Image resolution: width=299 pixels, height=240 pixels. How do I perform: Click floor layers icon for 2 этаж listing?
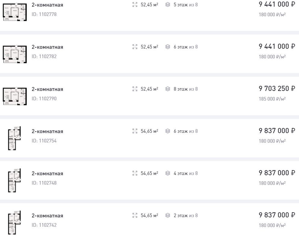(168, 215)
